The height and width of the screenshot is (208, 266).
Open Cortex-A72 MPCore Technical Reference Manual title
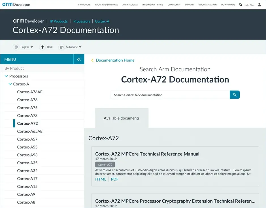[x=147, y=154]
